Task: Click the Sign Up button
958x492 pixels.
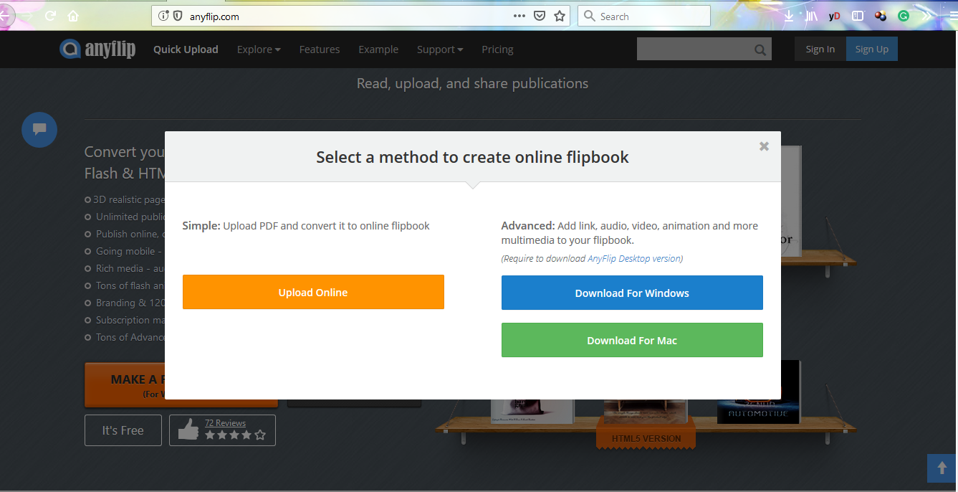Action: tap(872, 49)
